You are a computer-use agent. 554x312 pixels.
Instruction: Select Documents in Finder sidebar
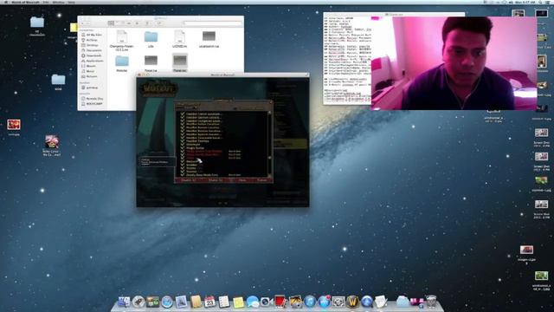click(x=92, y=50)
